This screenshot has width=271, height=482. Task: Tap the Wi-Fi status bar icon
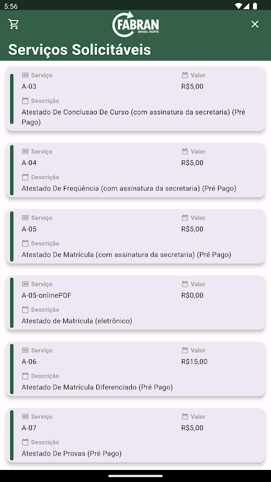(x=238, y=6)
